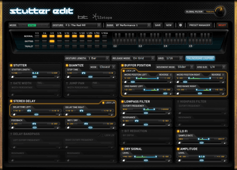Click the New button
237x170 pixels.
pos(169,25)
